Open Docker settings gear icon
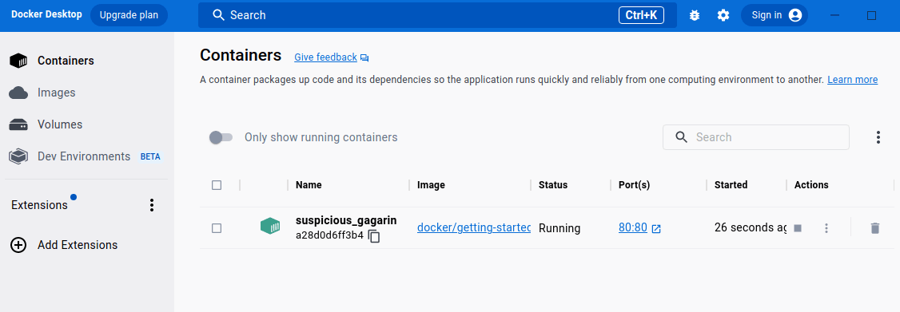This screenshot has height=312, width=900. click(723, 15)
